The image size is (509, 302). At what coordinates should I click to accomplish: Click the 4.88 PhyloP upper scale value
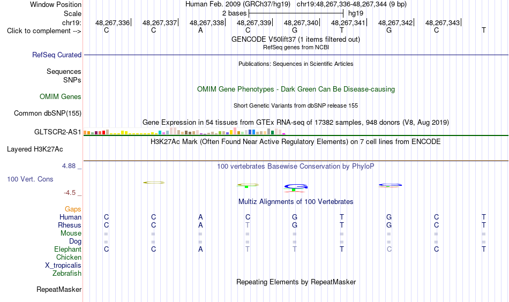[69, 166]
